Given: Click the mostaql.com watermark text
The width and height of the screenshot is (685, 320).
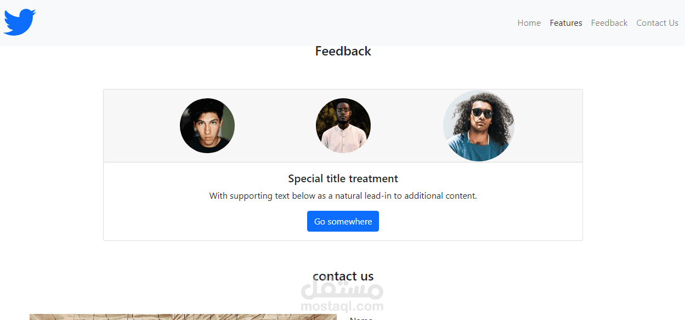Looking at the screenshot, I should [342, 306].
